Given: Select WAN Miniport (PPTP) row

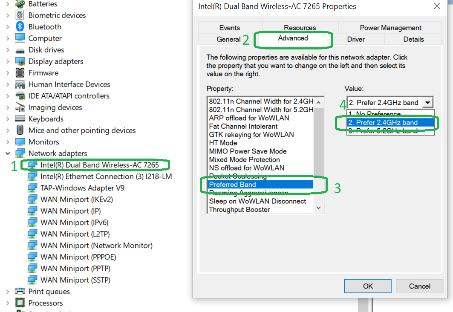Looking at the screenshot, I should [69, 269].
